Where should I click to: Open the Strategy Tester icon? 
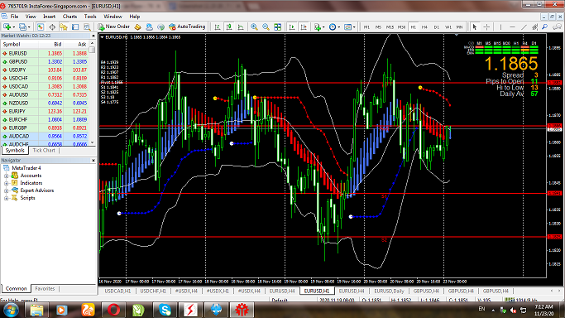tap(87, 27)
